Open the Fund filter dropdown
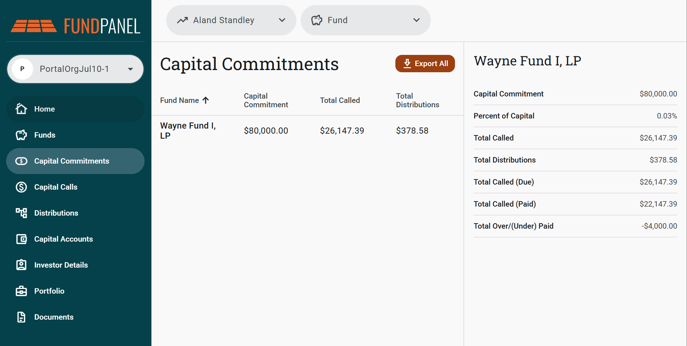 coord(366,20)
